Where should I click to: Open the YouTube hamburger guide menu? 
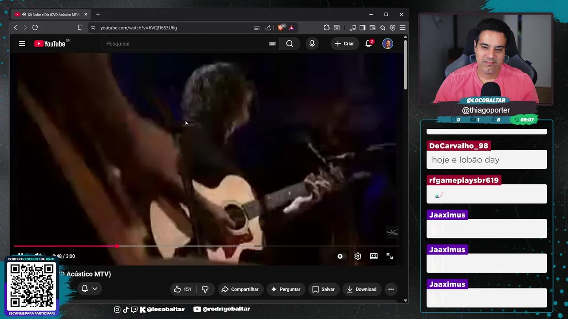tap(22, 43)
